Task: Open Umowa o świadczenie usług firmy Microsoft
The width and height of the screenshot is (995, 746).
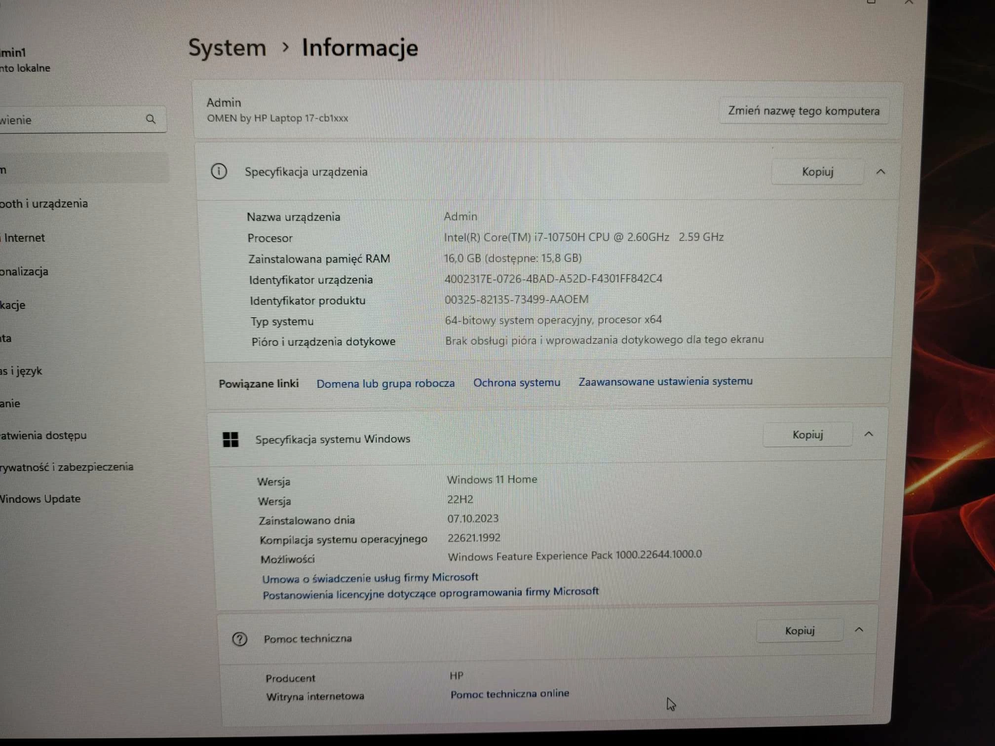Action: tap(370, 578)
